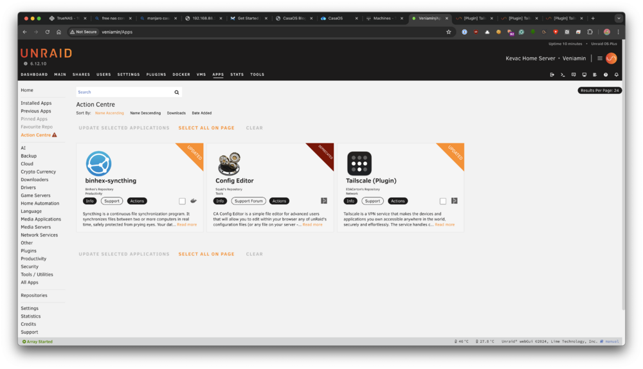Click the help question mark icon
Viewport: 643px width, 369px height.
coord(605,75)
